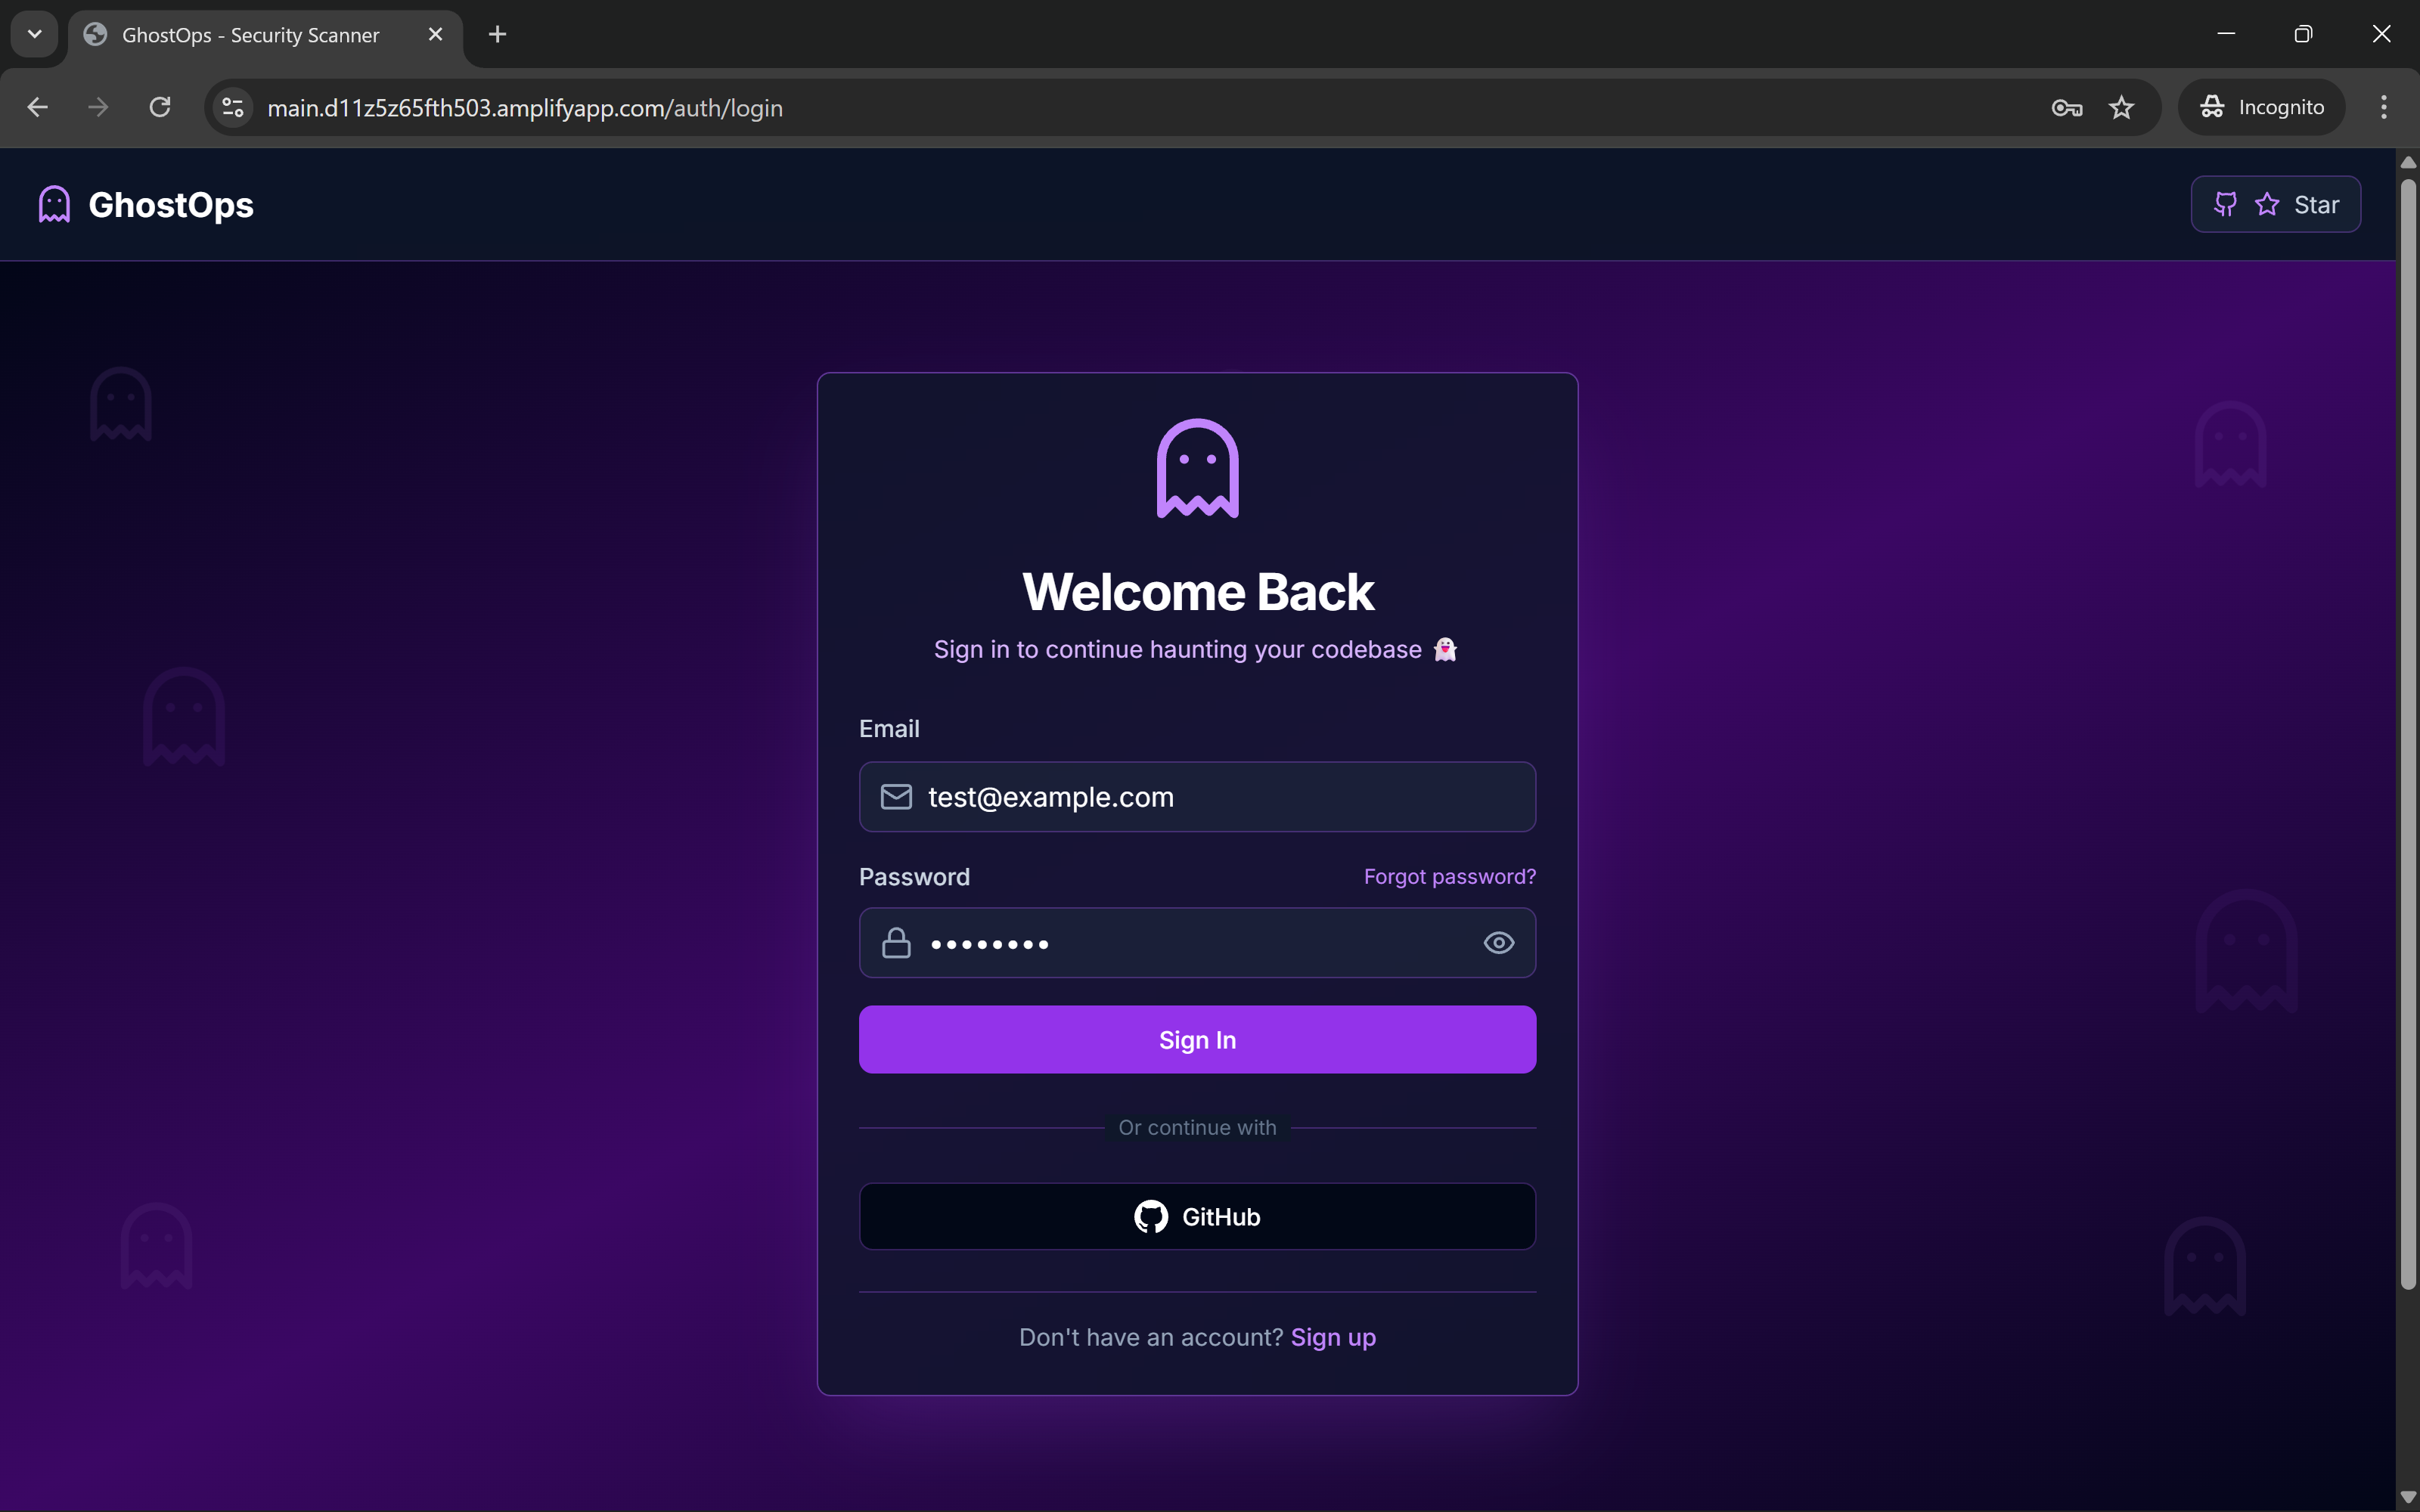Image resolution: width=2420 pixels, height=1512 pixels.
Task: Bookmark this page with the star icon
Action: (x=2121, y=107)
